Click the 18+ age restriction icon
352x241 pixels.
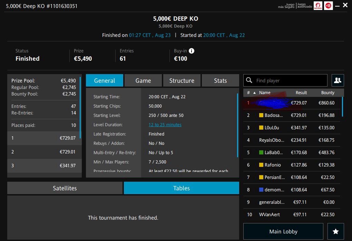(329, 6)
